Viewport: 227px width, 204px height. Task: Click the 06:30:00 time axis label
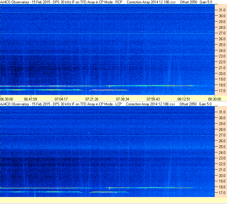click(7, 99)
